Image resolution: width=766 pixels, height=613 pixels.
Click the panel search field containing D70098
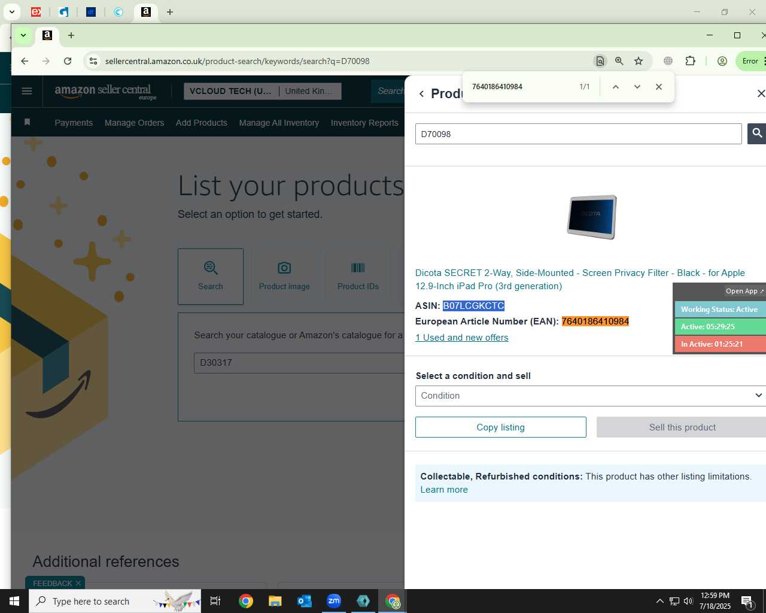tap(578, 134)
